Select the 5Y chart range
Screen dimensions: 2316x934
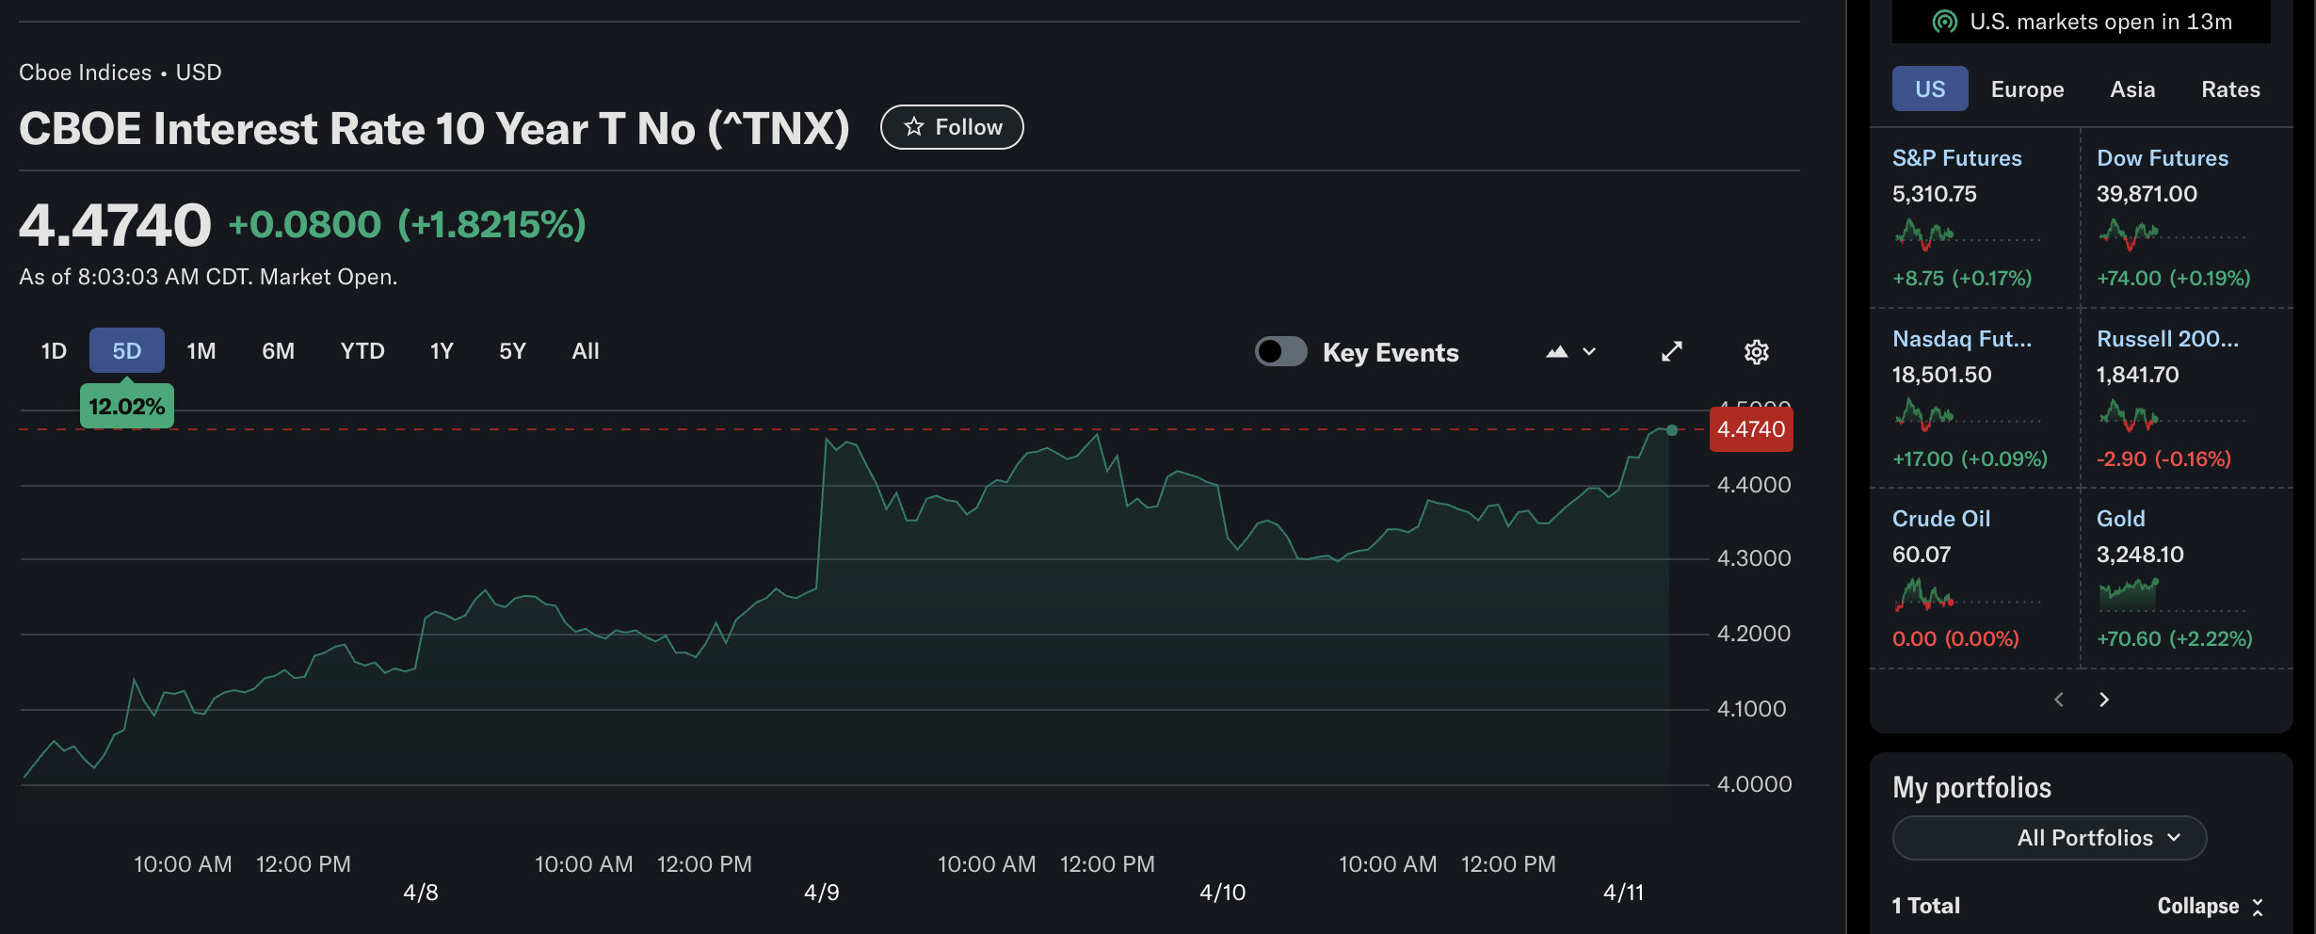coord(512,351)
